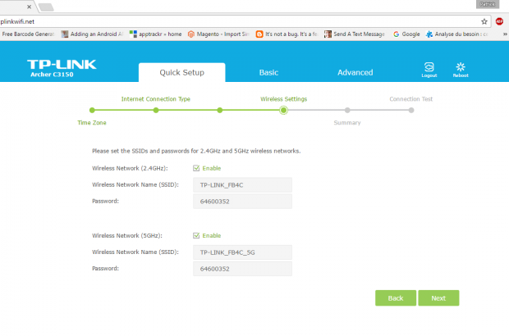Viewport: 509px width, 336px height.
Task: Click the red ABP extension icon
Action: pos(499,21)
